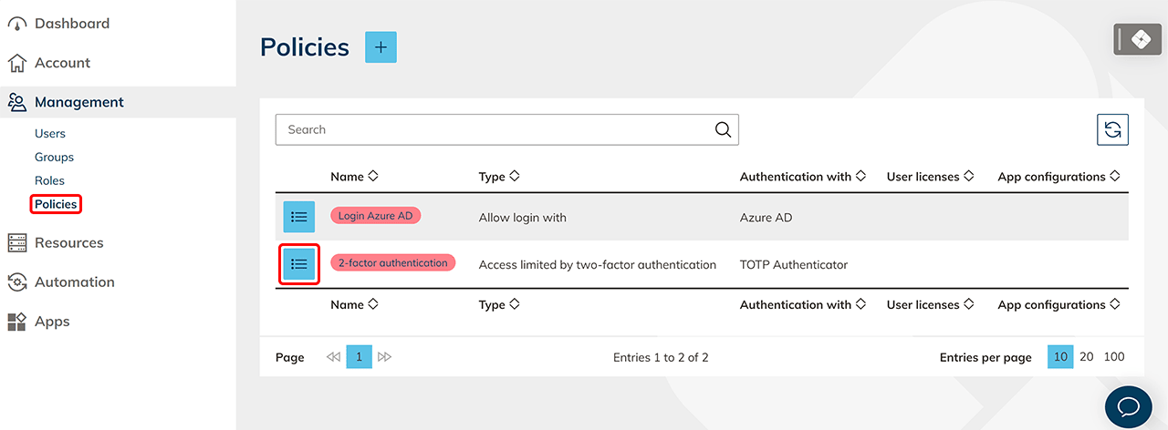The image size is (1168, 430).
Task: Sort top header by User licenses
Action: click(930, 177)
